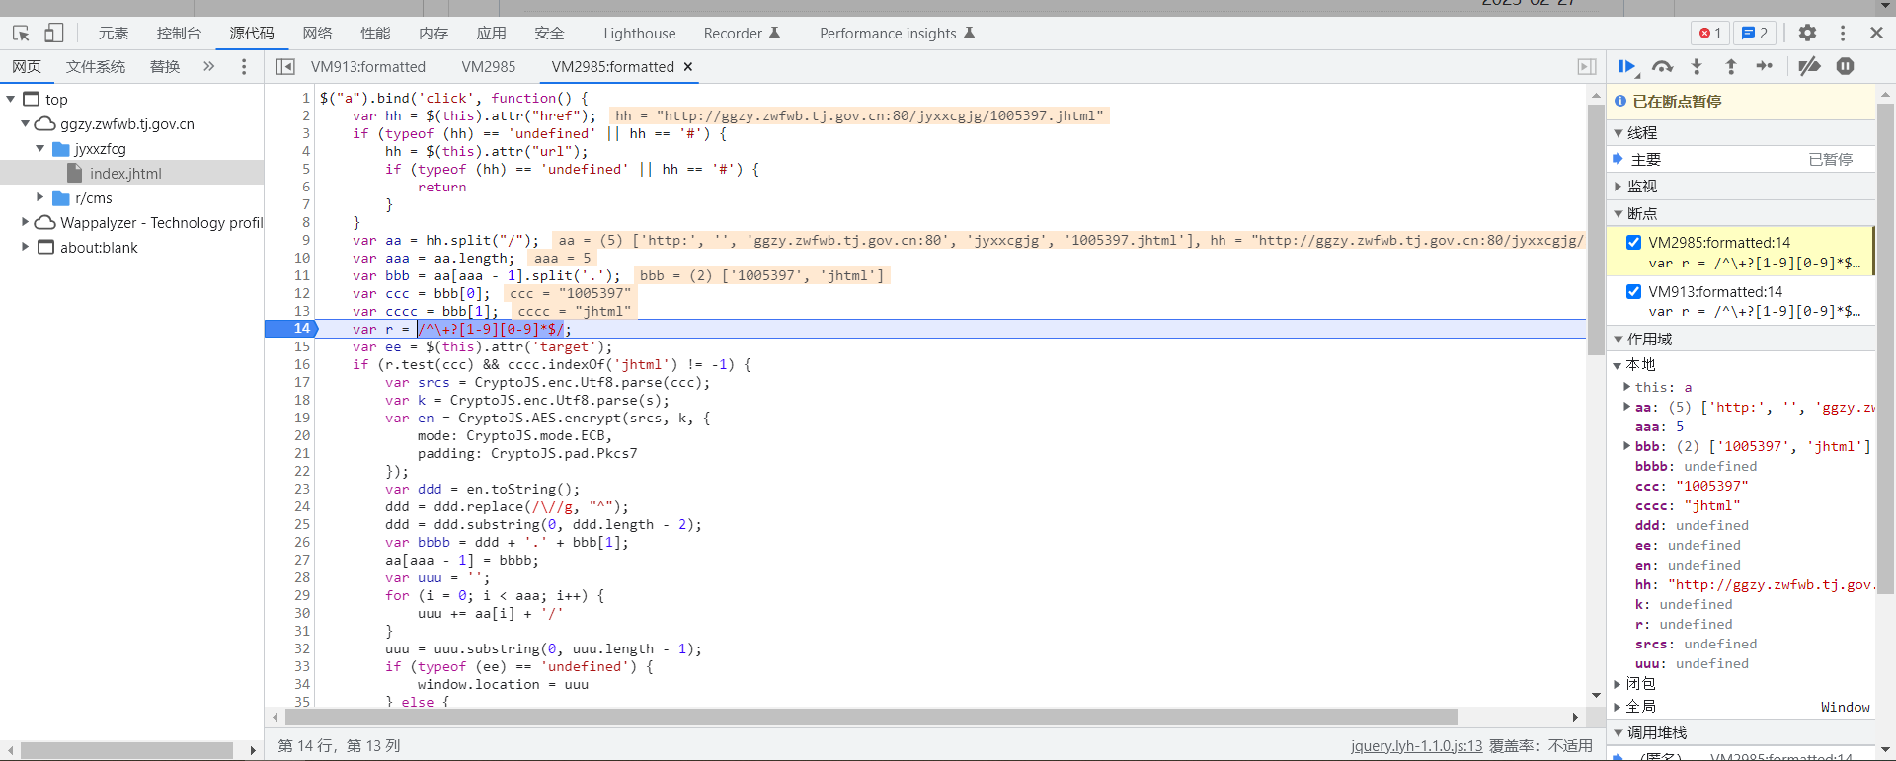Switch to the 替换 navigator tab
Image resolution: width=1896 pixels, height=761 pixels.
pos(165,67)
